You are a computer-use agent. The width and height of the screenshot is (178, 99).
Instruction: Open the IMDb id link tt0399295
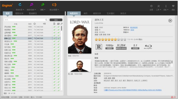[134, 27]
